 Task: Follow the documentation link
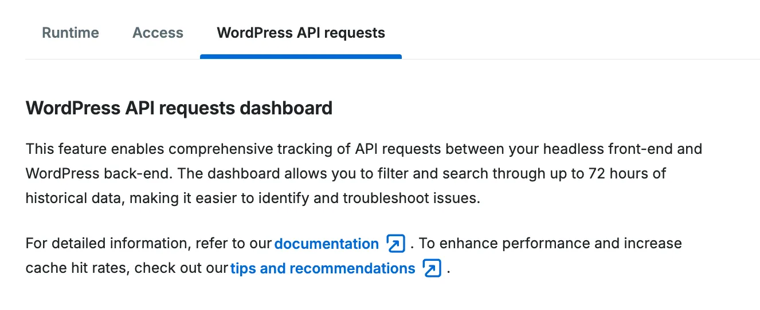[326, 244]
